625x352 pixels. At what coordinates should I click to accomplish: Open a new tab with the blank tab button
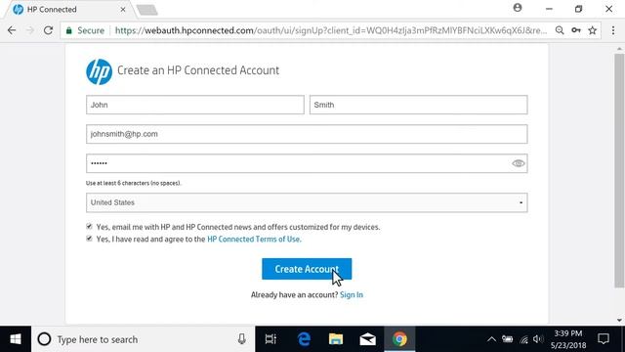click(147, 10)
